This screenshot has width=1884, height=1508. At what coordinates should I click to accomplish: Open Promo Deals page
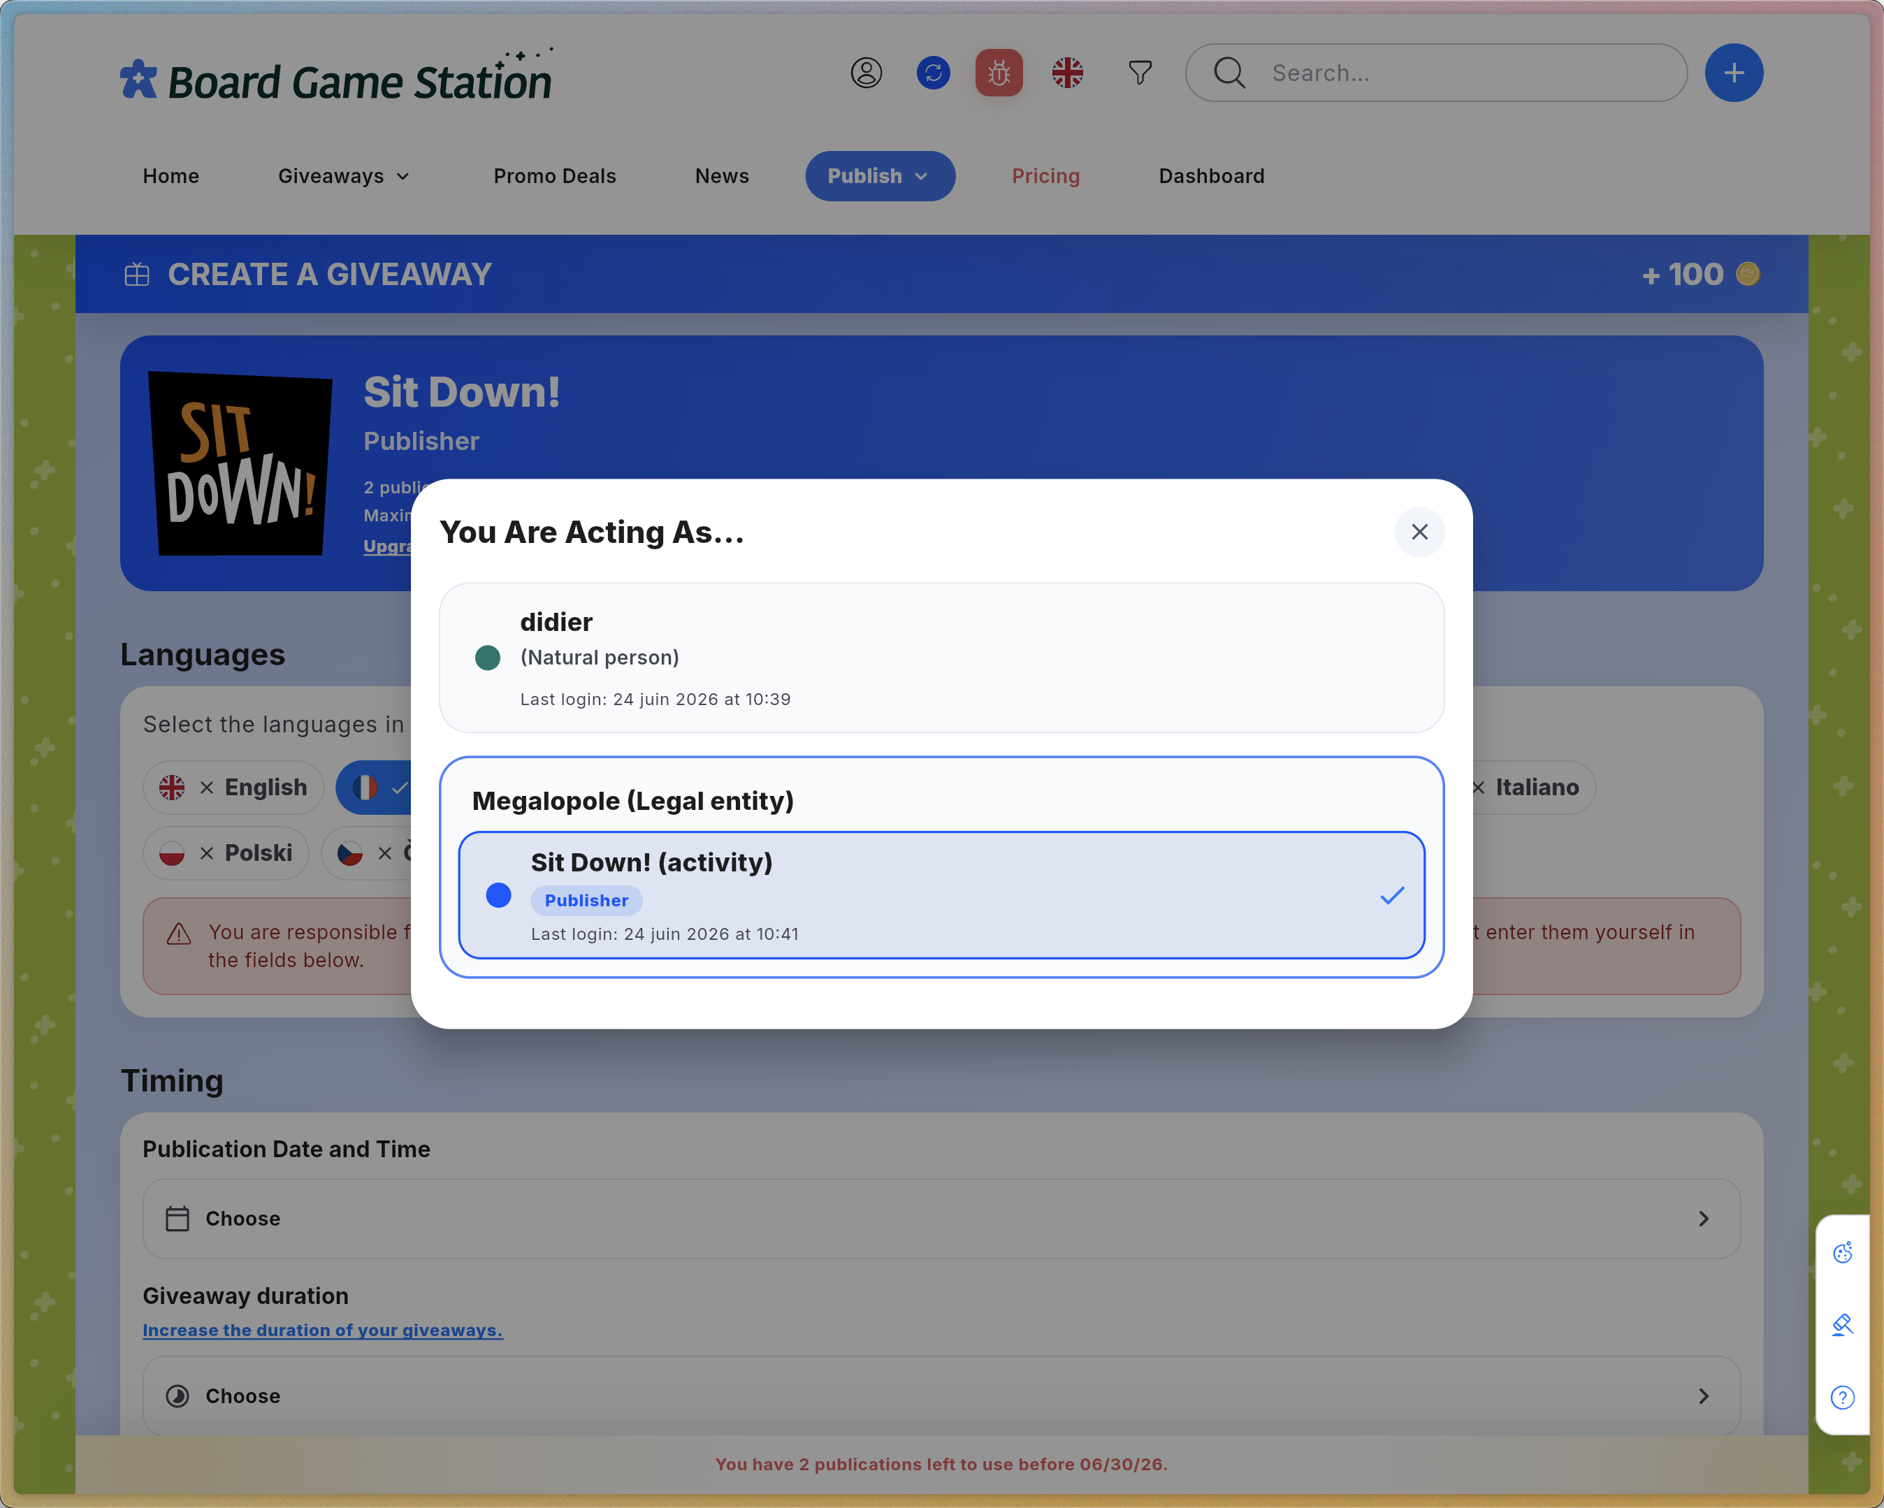pyautogui.click(x=555, y=175)
